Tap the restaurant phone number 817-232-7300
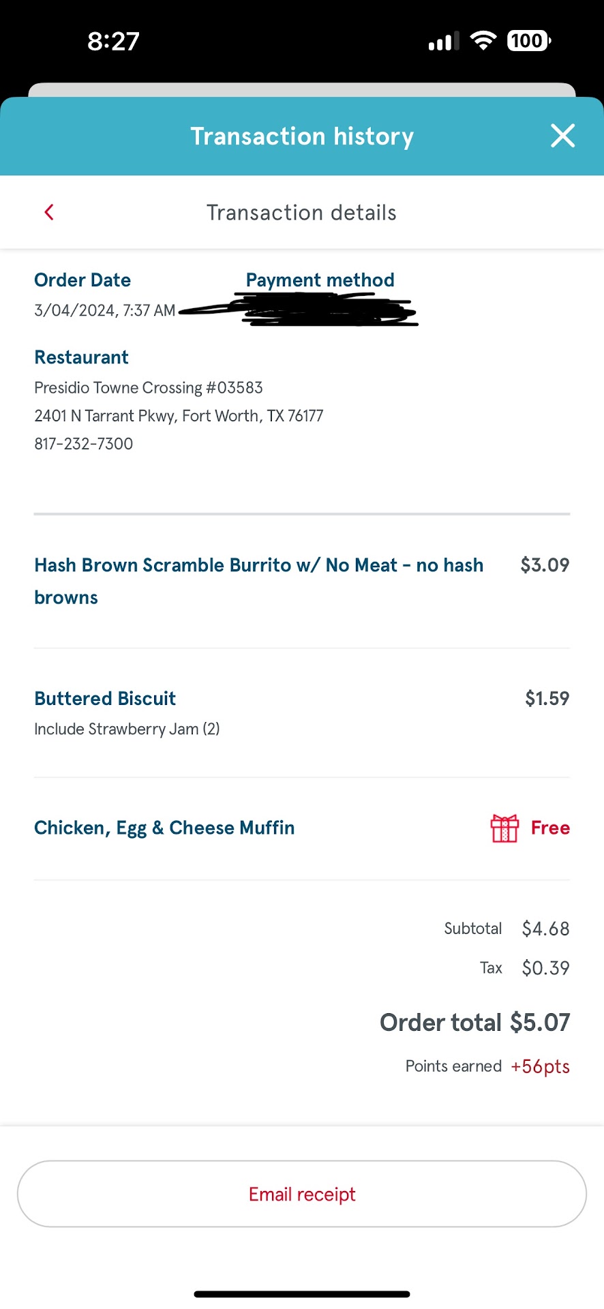The width and height of the screenshot is (604, 1309). tap(84, 444)
